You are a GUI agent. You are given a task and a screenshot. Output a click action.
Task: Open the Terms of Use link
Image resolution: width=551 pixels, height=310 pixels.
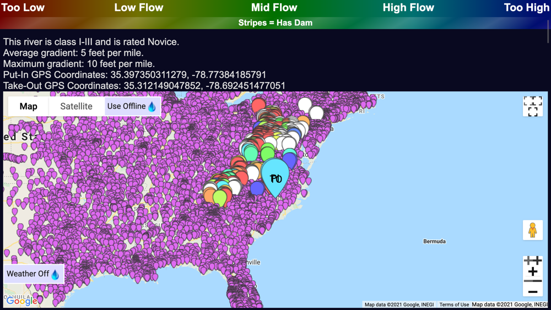(x=454, y=304)
